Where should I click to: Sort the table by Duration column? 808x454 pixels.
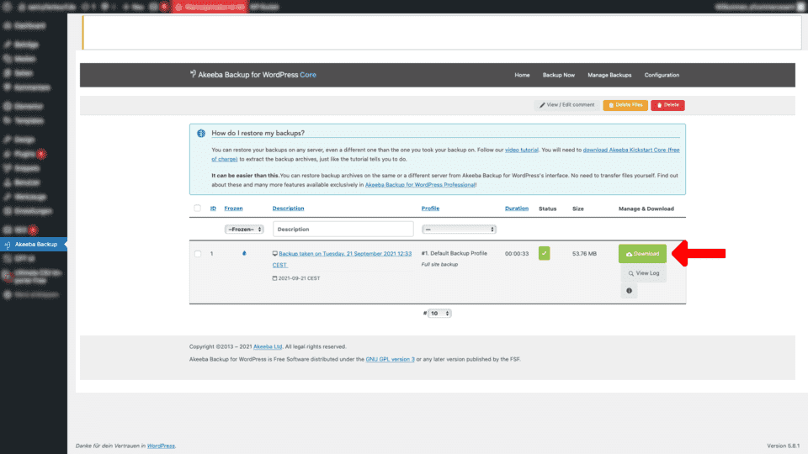point(517,209)
